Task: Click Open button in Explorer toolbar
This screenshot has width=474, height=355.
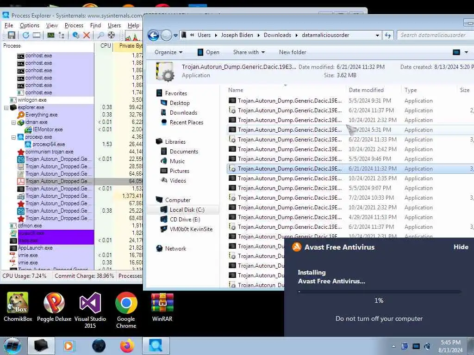Action: tap(208, 52)
